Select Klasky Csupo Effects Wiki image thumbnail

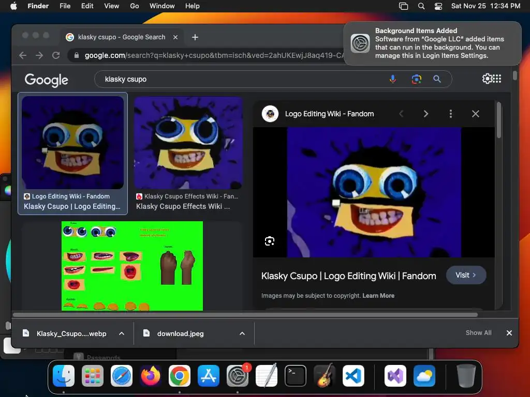[188, 143]
